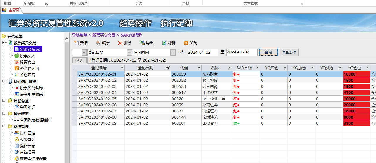376x163 pixels.
Task: Open 股票买入 in the navigation tree
Action: click(25, 56)
